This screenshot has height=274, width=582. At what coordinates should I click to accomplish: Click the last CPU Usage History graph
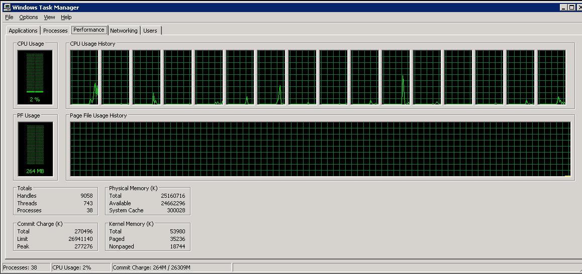(x=551, y=77)
